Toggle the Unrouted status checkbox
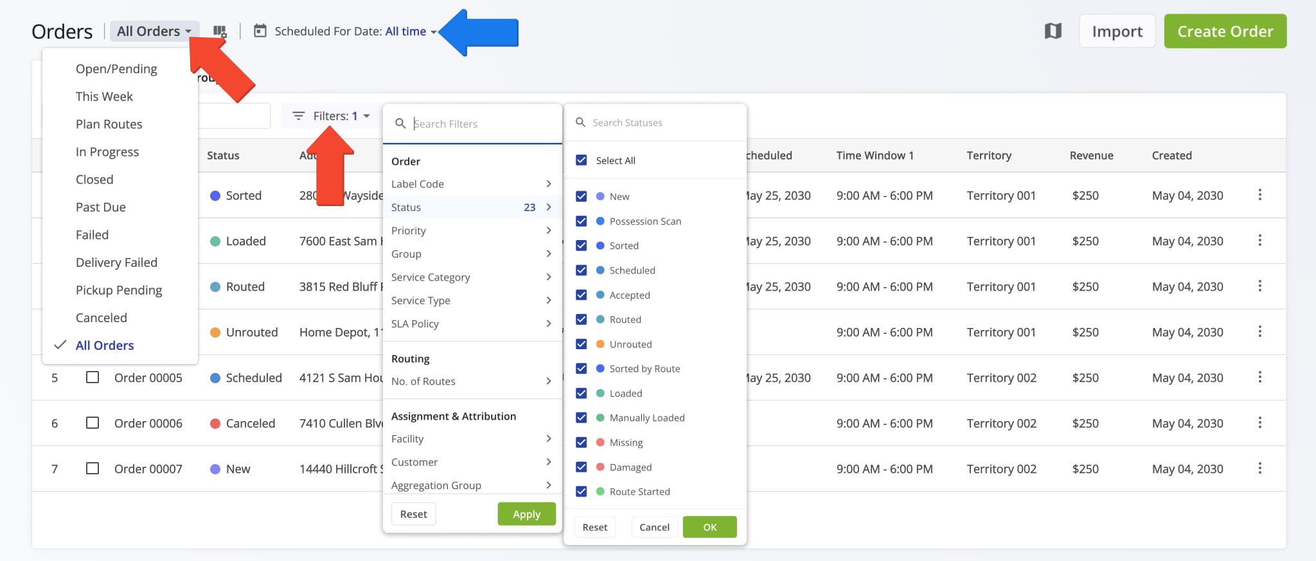The height and width of the screenshot is (561, 1316). (582, 344)
